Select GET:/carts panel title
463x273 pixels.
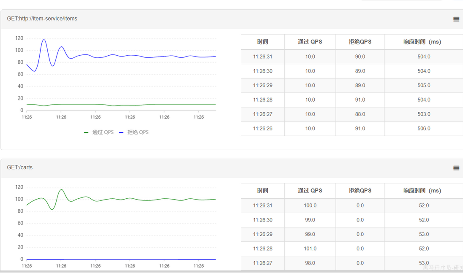[x=20, y=168]
